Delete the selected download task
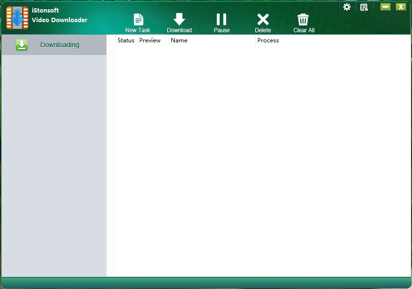The height and width of the screenshot is (289, 412). [x=263, y=19]
